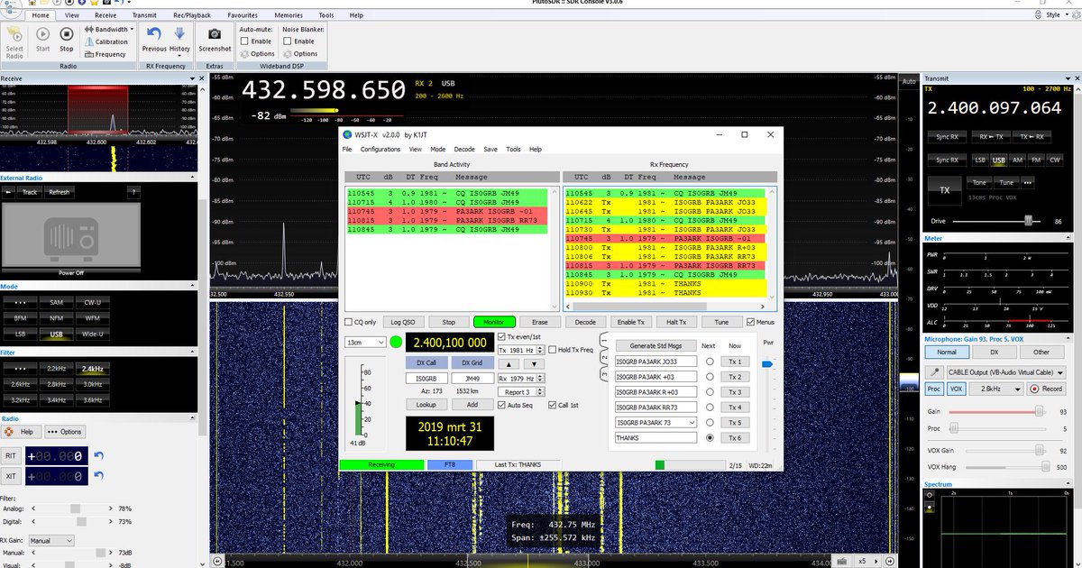The width and height of the screenshot is (1082, 568).
Task: Toggle Call 1st checkbox
Action: click(552, 405)
